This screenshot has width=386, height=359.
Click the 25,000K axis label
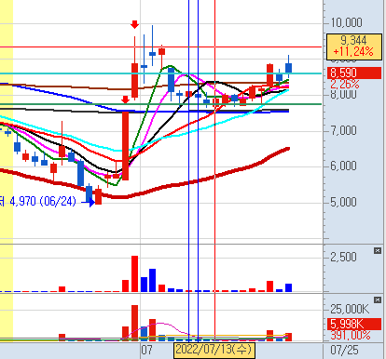point(350,309)
